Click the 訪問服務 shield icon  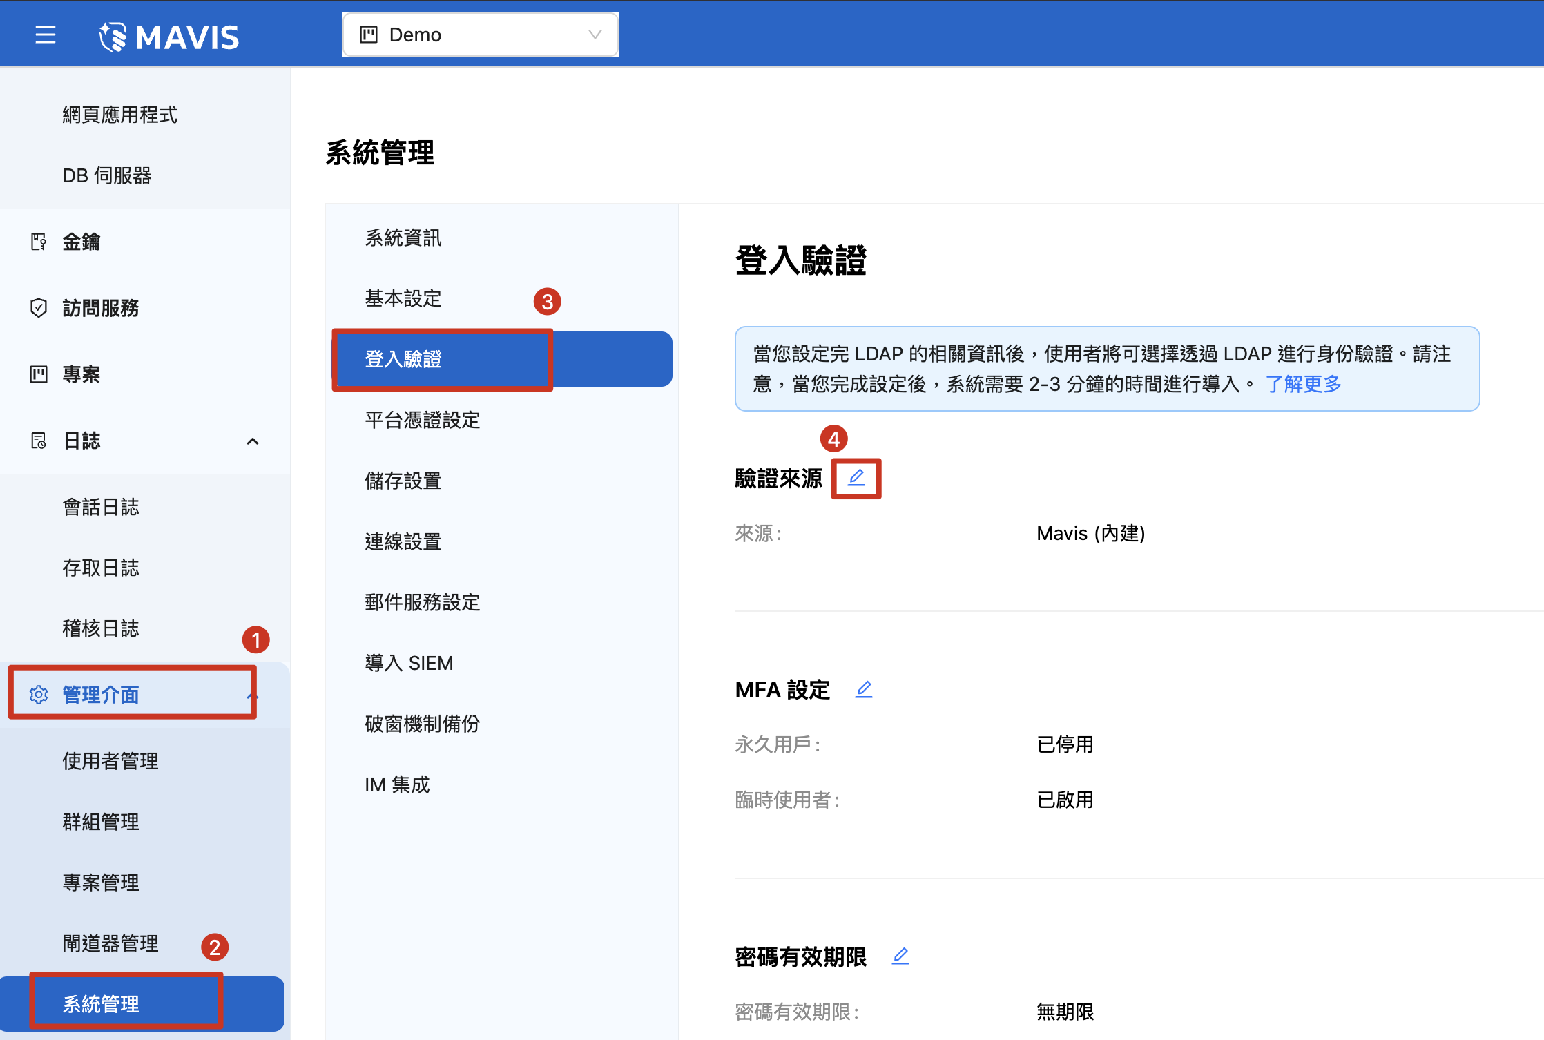tap(39, 308)
